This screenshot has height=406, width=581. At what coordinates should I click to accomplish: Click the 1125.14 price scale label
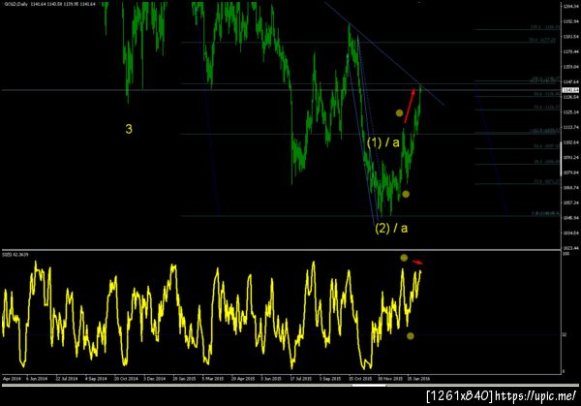571,112
